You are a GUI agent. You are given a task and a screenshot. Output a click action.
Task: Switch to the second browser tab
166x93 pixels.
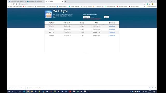(x=36, y=1)
